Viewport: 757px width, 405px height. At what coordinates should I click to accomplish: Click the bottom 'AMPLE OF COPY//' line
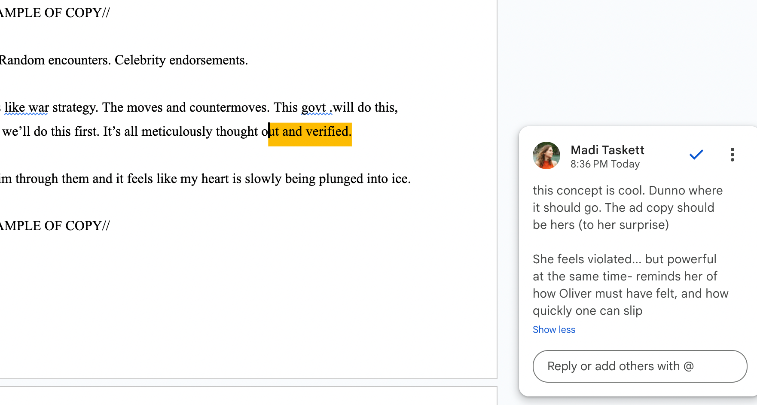click(55, 226)
